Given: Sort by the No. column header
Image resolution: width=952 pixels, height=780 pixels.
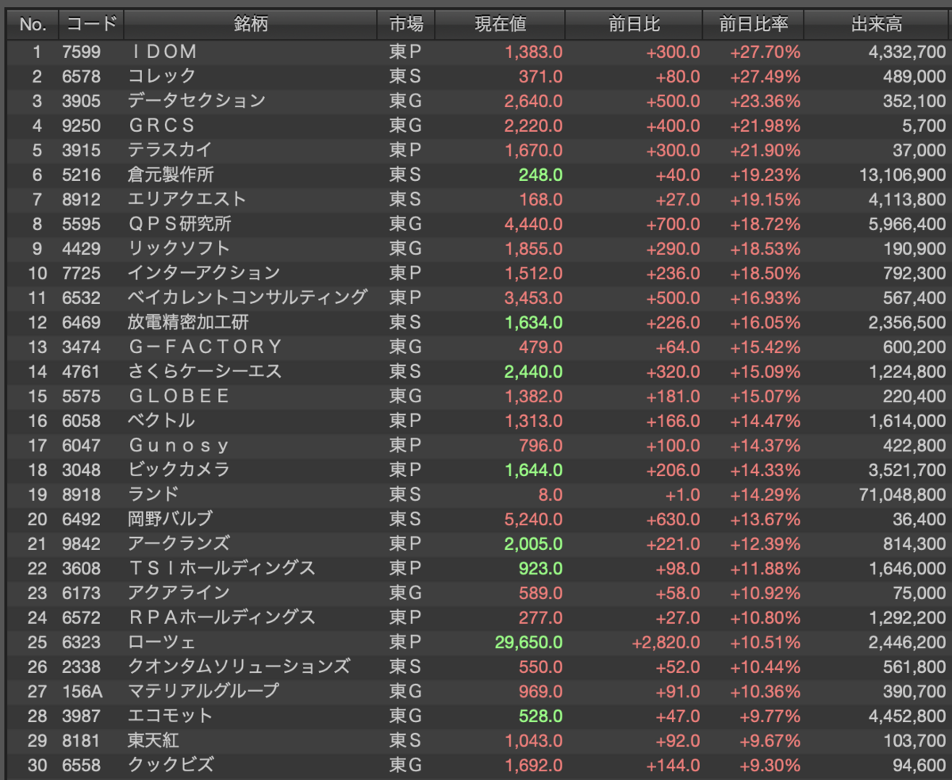Looking at the screenshot, I should [33, 25].
